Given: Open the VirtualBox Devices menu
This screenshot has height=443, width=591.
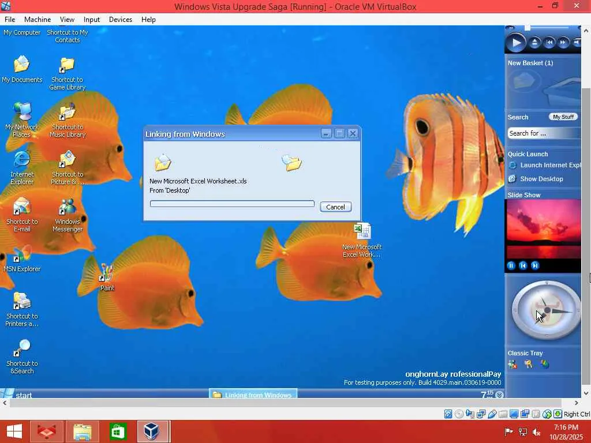Looking at the screenshot, I should (121, 20).
